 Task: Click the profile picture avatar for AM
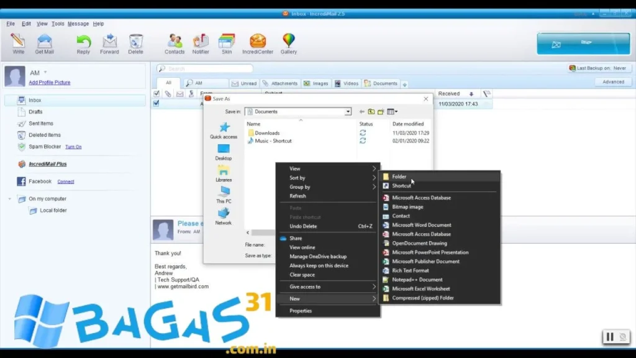(15, 76)
